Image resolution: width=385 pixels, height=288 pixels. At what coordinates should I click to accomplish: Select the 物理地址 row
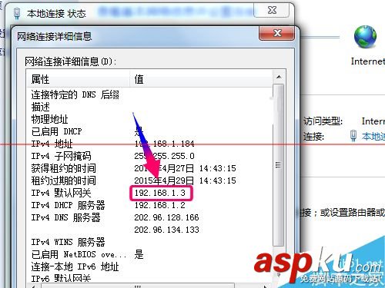tap(149, 119)
